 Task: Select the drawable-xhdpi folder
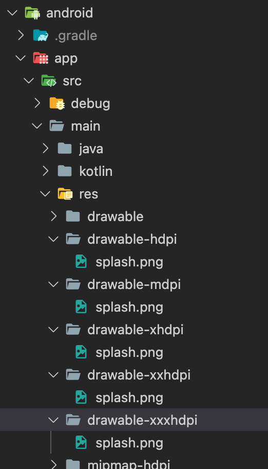[134, 330]
